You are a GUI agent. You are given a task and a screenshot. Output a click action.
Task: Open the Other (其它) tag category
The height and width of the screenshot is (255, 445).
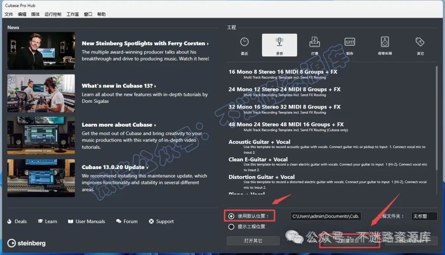[420, 45]
